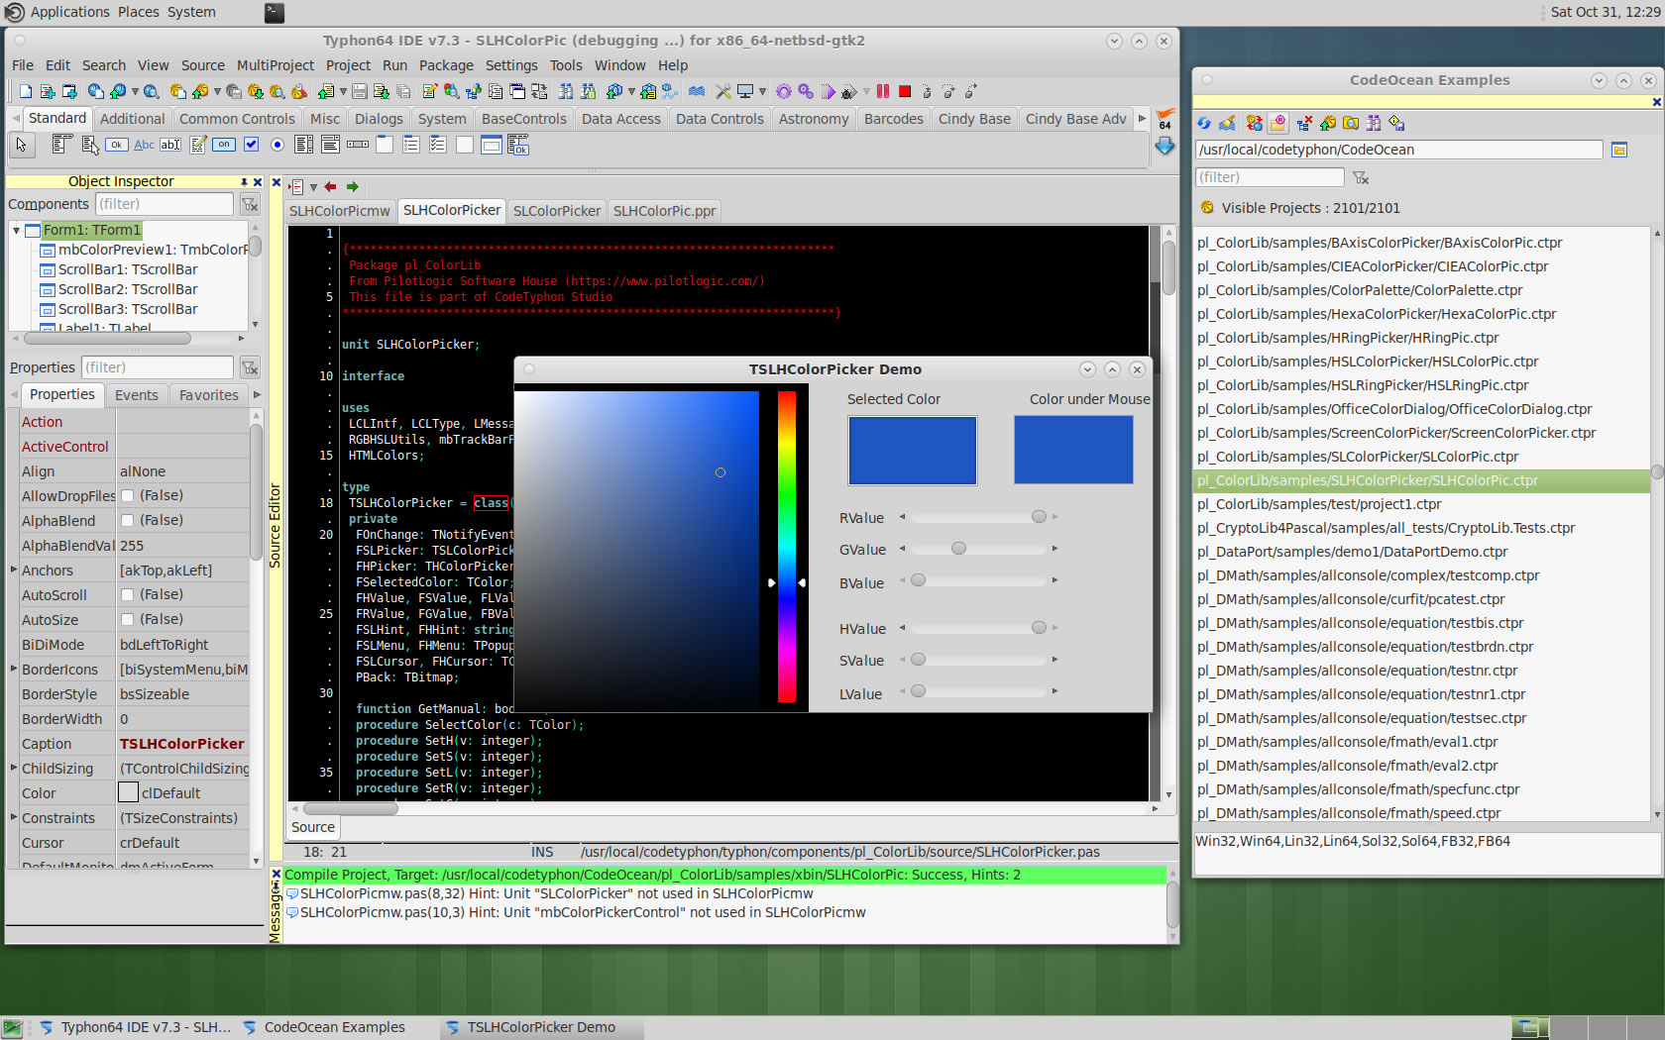Click the browse folder icon beside CodeOcean path
Viewport: 1665px width, 1040px height.
1619,150
